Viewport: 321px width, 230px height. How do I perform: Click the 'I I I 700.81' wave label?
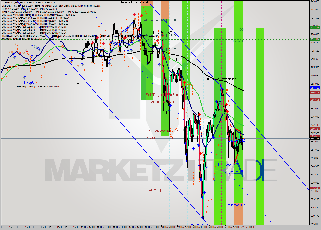click(x=29, y=82)
